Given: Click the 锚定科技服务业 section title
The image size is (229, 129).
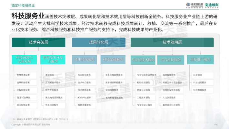Looking at the screenshot, I should (23, 5).
